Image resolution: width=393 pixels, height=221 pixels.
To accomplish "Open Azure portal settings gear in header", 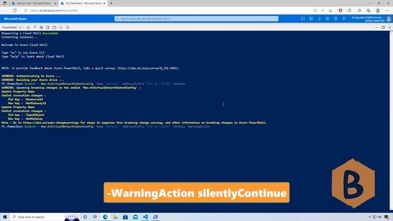I will pyautogui.click(x=327, y=19).
